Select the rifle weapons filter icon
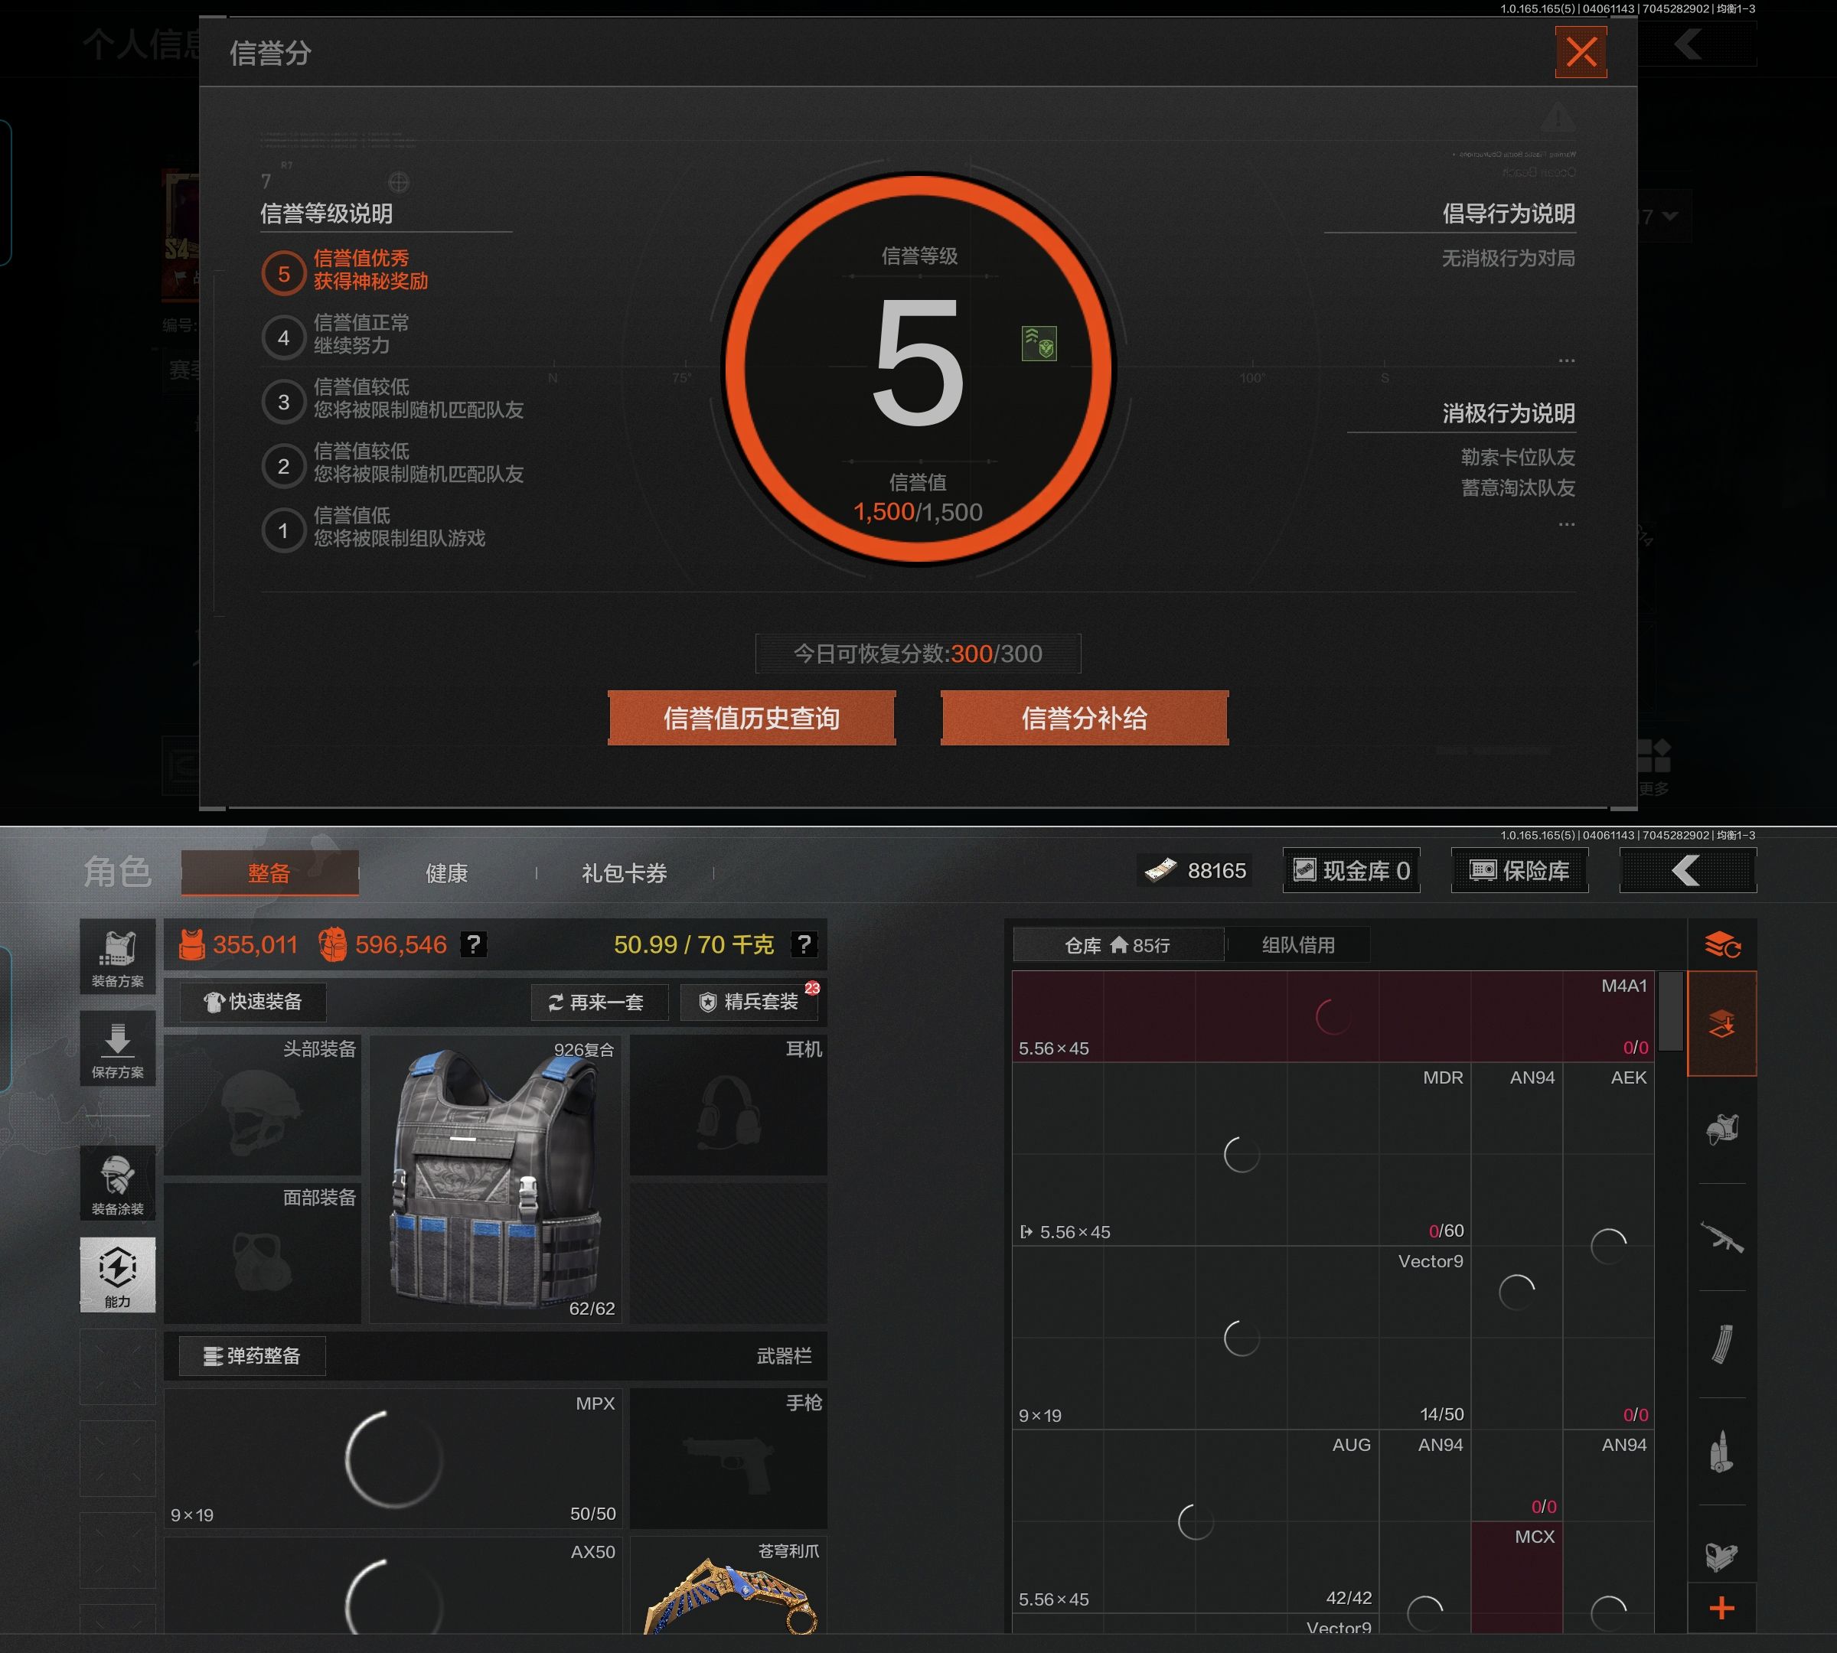 [1721, 1237]
